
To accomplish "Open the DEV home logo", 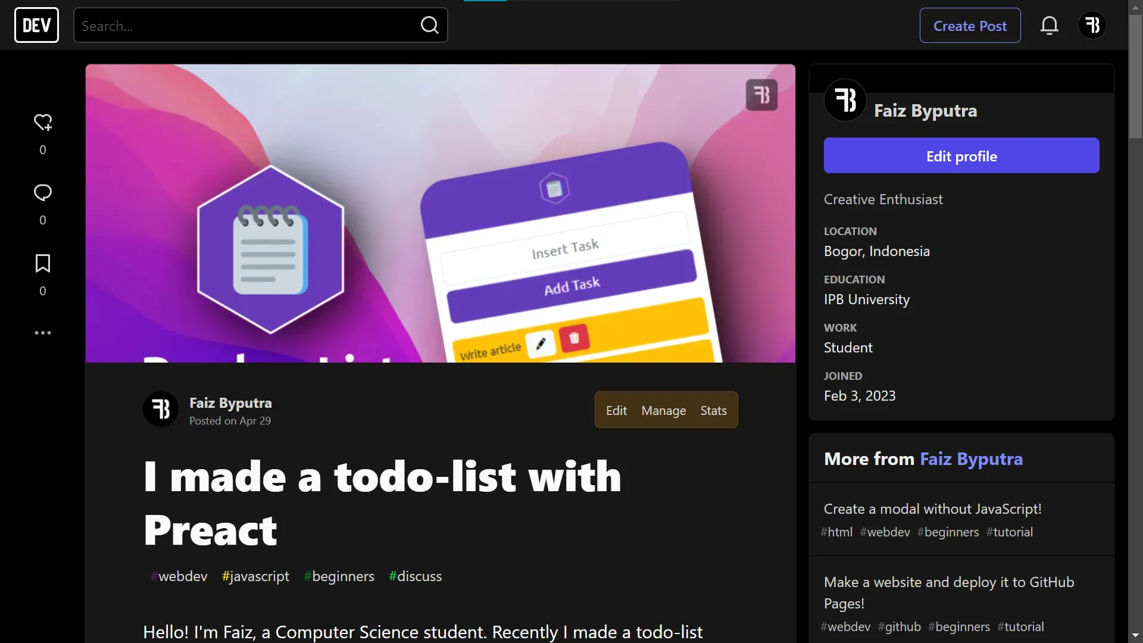I will (x=36, y=25).
